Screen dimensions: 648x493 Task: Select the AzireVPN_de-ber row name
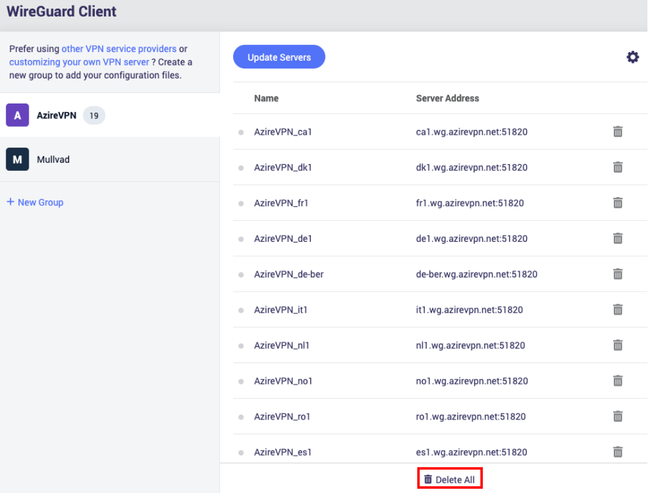tap(289, 274)
